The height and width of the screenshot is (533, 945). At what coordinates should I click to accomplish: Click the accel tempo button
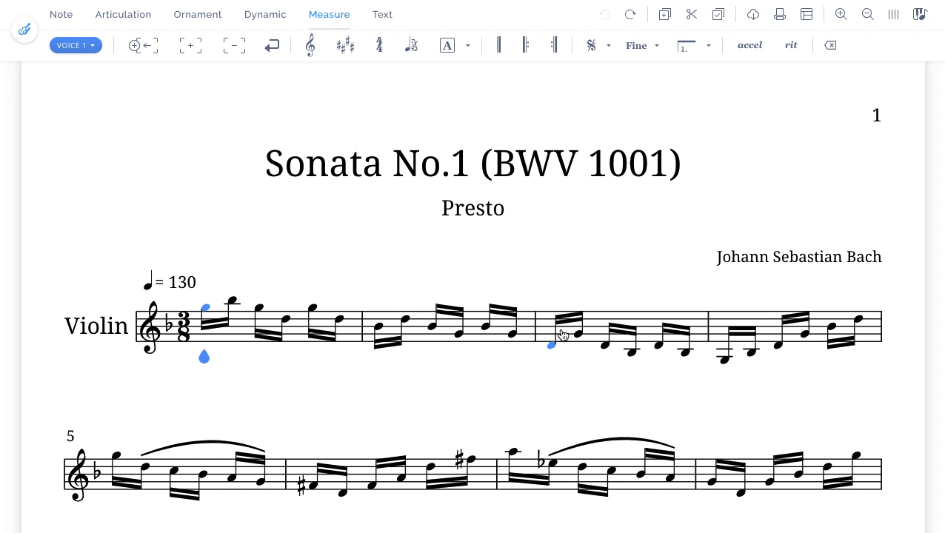tap(749, 46)
